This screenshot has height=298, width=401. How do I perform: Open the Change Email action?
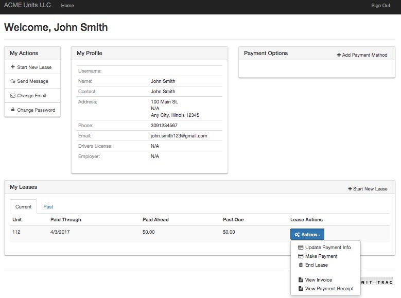[x=32, y=96]
